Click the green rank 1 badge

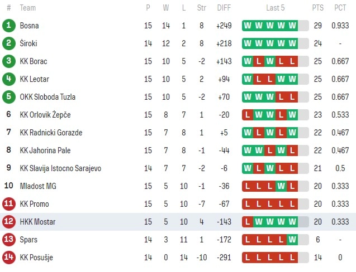point(9,26)
